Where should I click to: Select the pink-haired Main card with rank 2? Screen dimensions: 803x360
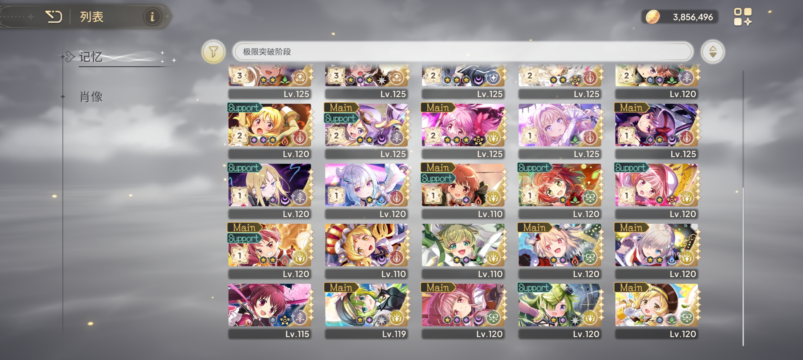[x=463, y=131]
